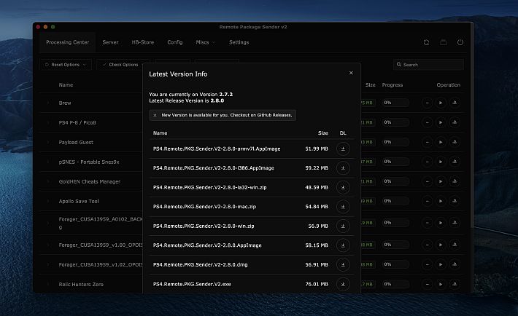Open the Check Options dropdown

(x=123, y=65)
